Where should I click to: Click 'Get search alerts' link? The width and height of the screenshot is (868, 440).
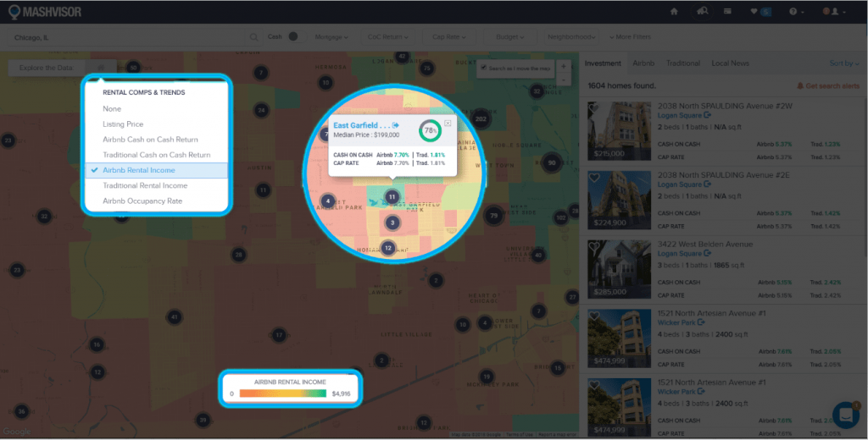coord(828,86)
